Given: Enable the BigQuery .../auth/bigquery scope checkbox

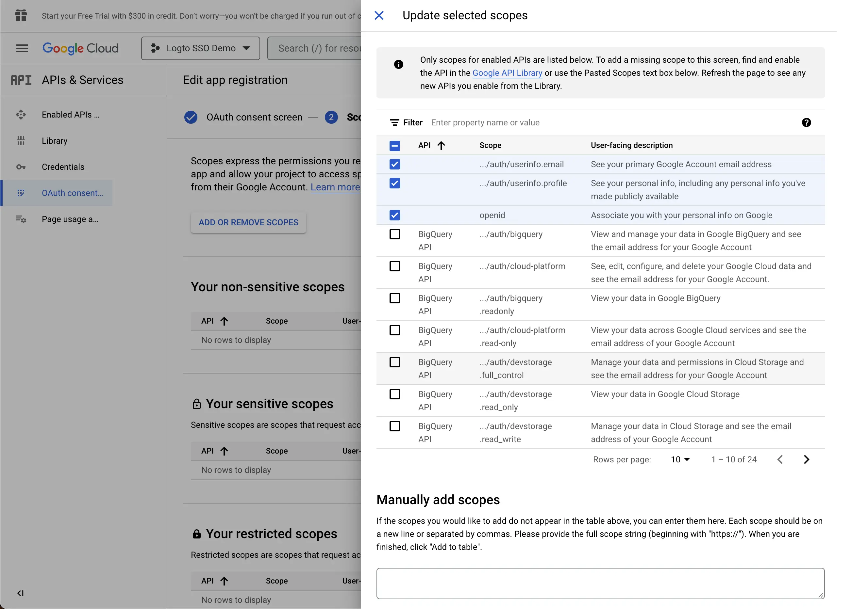Looking at the screenshot, I should pos(394,234).
